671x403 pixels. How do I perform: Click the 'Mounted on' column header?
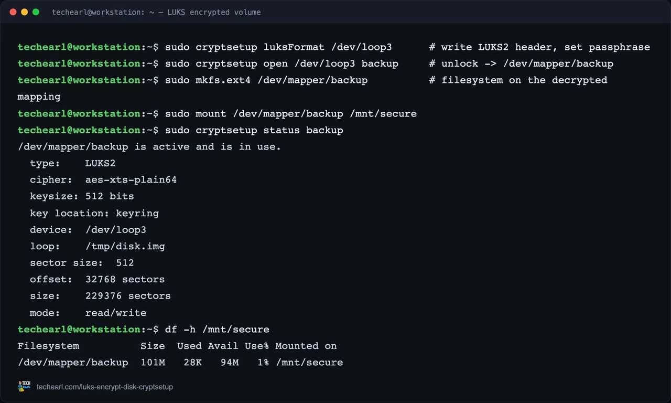(x=306, y=346)
